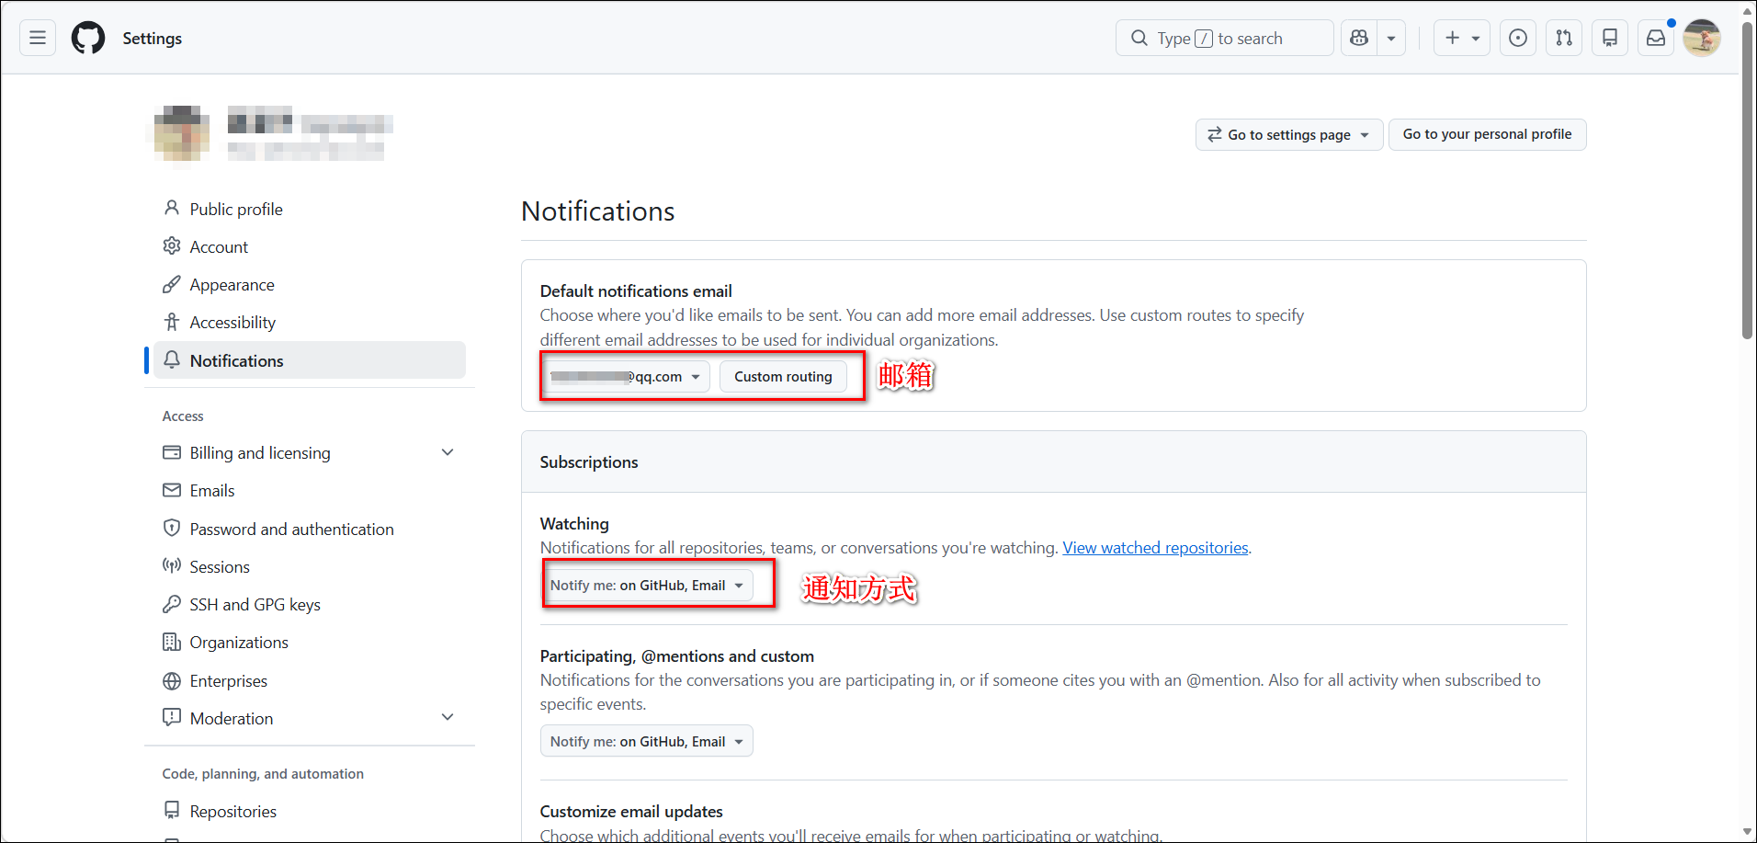1757x843 pixels.
Task: Open 'Go to settings page' dropdown
Action: (1288, 134)
